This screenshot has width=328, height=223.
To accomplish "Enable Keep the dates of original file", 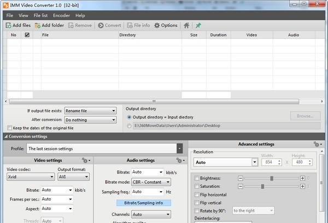I will tap(9, 128).
